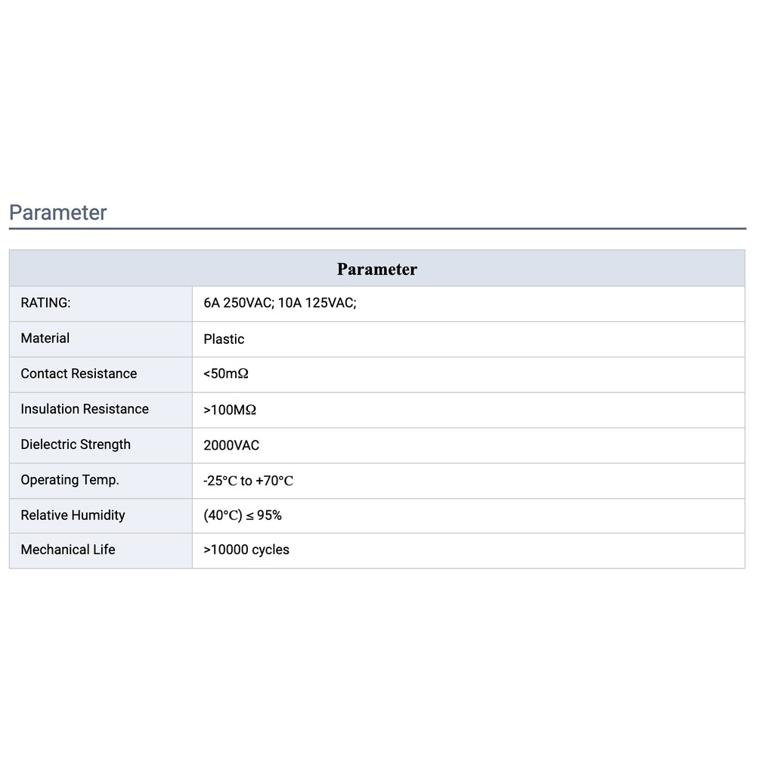Click the Plastic material value
The height and width of the screenshot is (774, 774).
[x=224, y=339]
